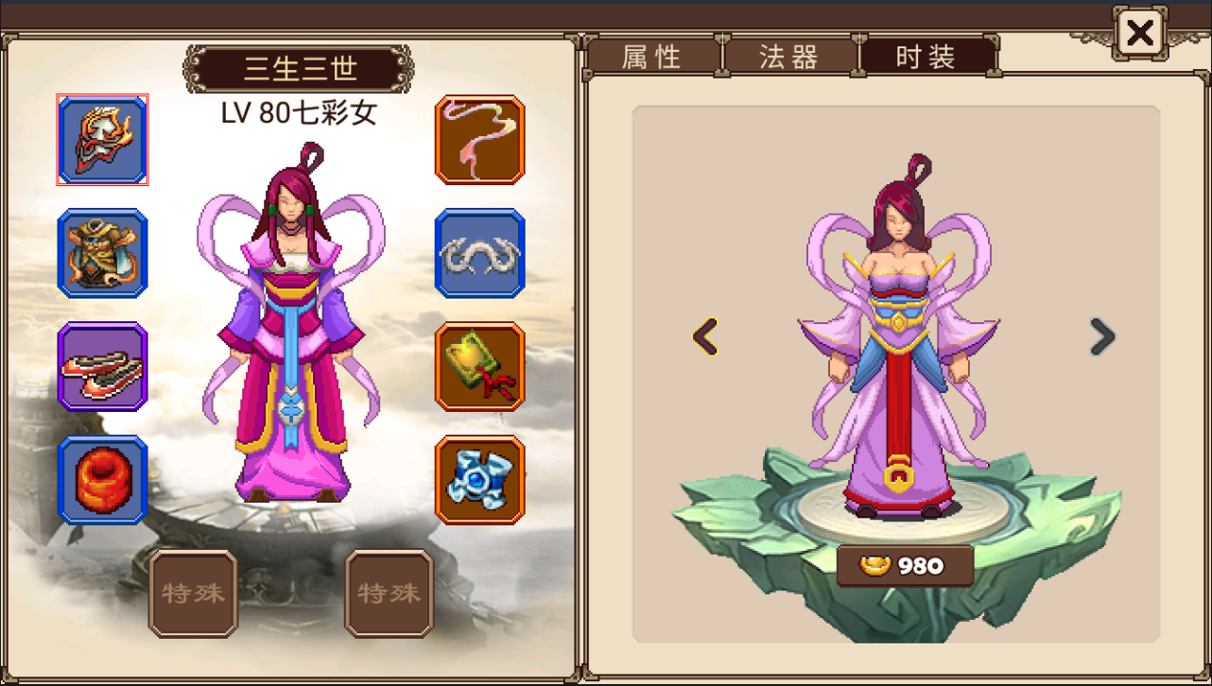Click the right 特殊 slot button
Screen dimensions: 1212x686
pos(390,593)
